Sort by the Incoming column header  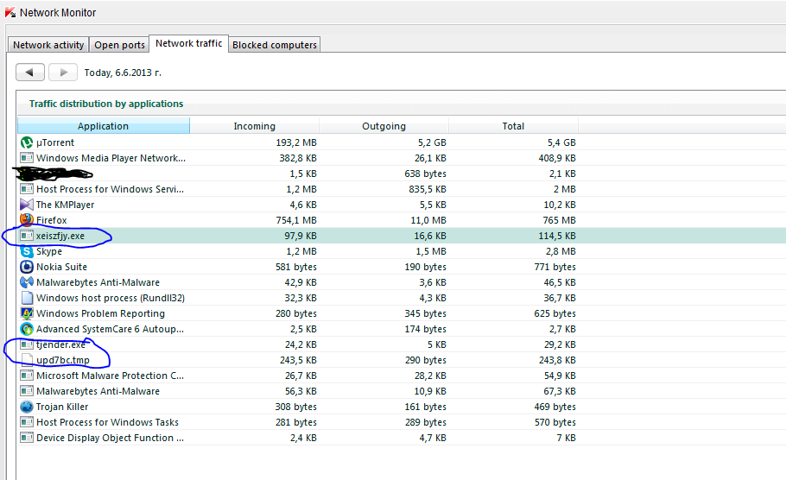tap(255, 126)
